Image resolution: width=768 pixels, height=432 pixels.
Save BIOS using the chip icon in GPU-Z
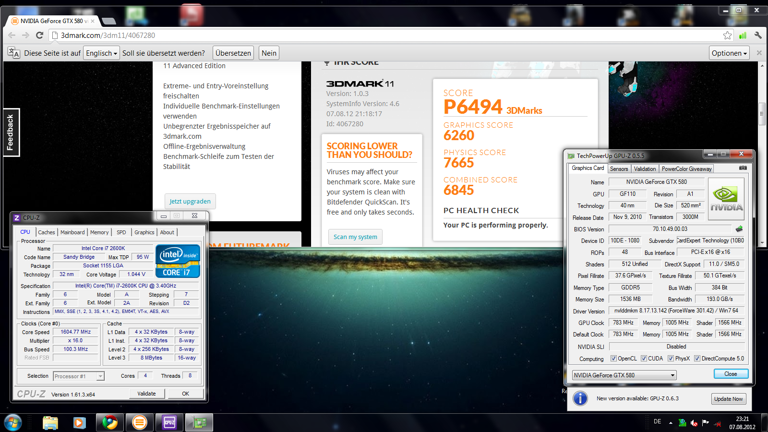coord(739,229)
